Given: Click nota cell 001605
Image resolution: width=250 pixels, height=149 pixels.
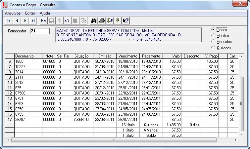Looking at the screenshot, I should pos(49,61).
